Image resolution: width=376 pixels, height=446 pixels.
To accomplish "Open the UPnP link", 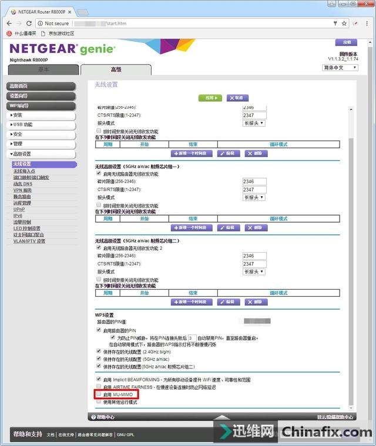I will pos(19,209).
